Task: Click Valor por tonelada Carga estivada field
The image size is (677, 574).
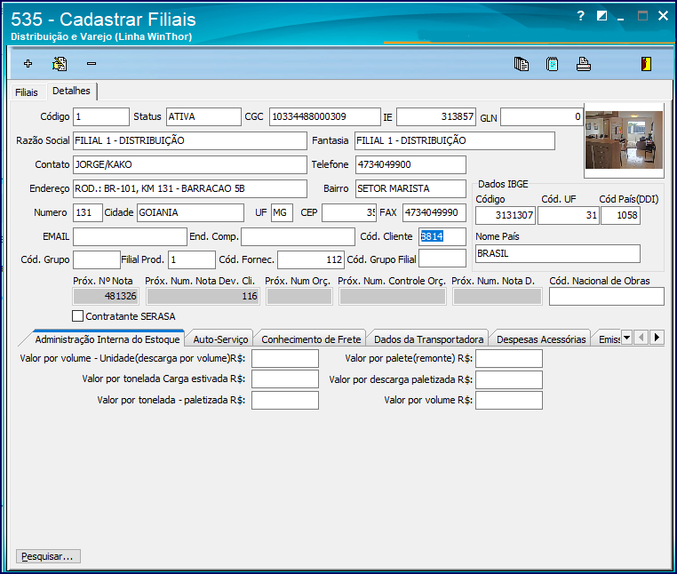Action: coord(285,379)
